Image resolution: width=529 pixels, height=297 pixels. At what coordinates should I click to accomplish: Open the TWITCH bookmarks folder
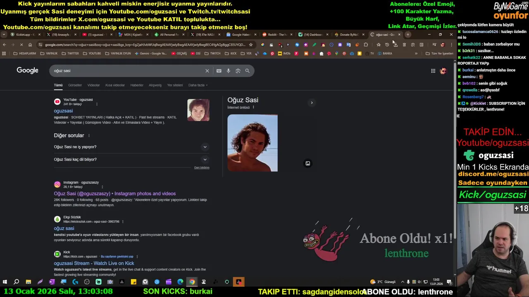pos(212,53)
